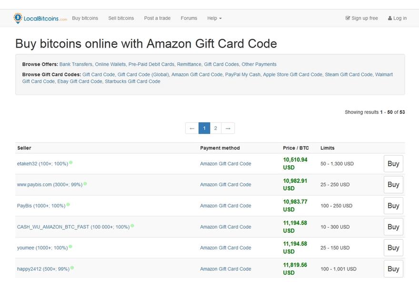Click the 10,510.94 USD price
This screenshot has width=419, height=288.
pos(295,163)
